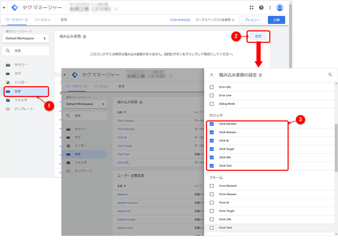Open the Click Classes variable link
This screenshot has width=338, height=241.
[x=125, y=120]
